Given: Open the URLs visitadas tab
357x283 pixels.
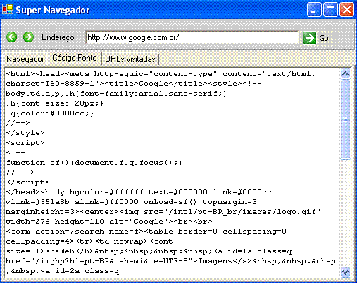Looking at the screenshot, I should coord(130,59).
